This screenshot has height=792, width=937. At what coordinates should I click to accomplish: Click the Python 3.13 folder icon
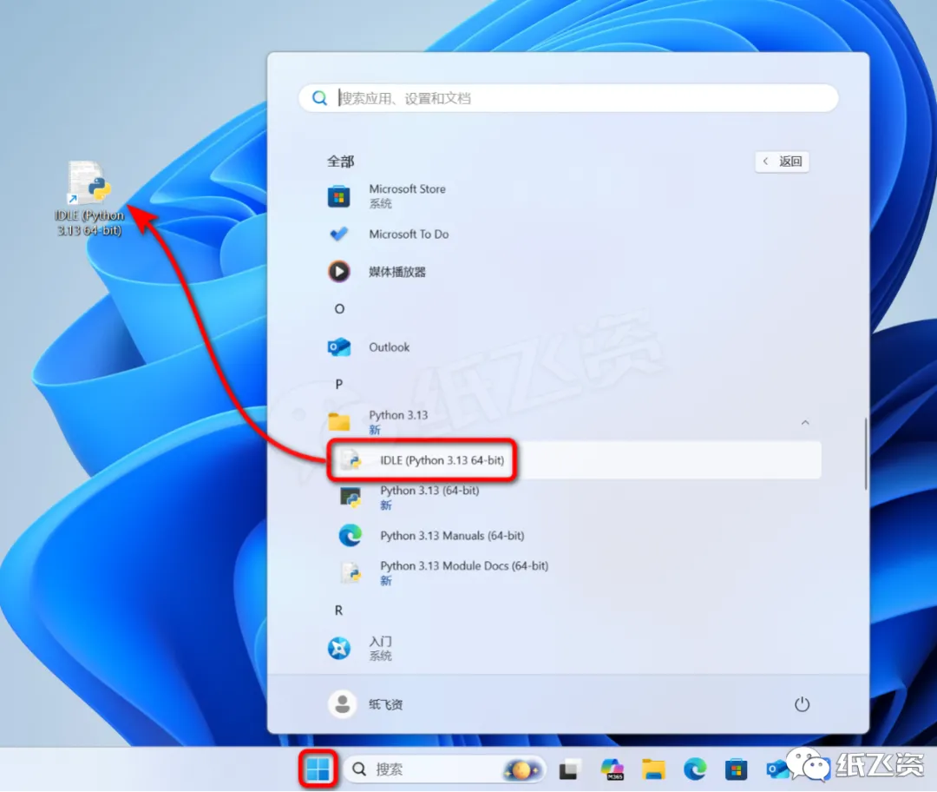click(x=339, y=422)
